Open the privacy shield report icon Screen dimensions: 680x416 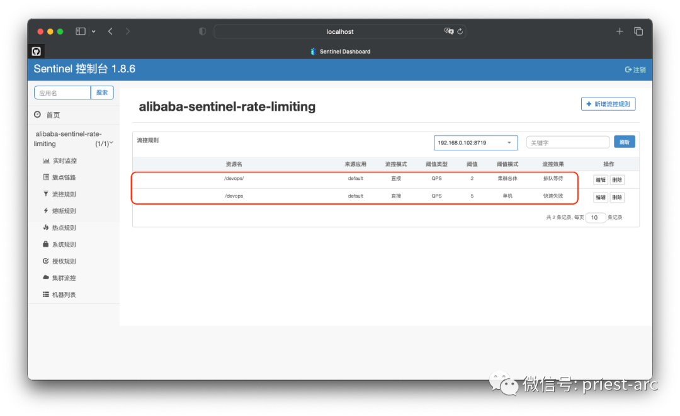click(203, 31)
